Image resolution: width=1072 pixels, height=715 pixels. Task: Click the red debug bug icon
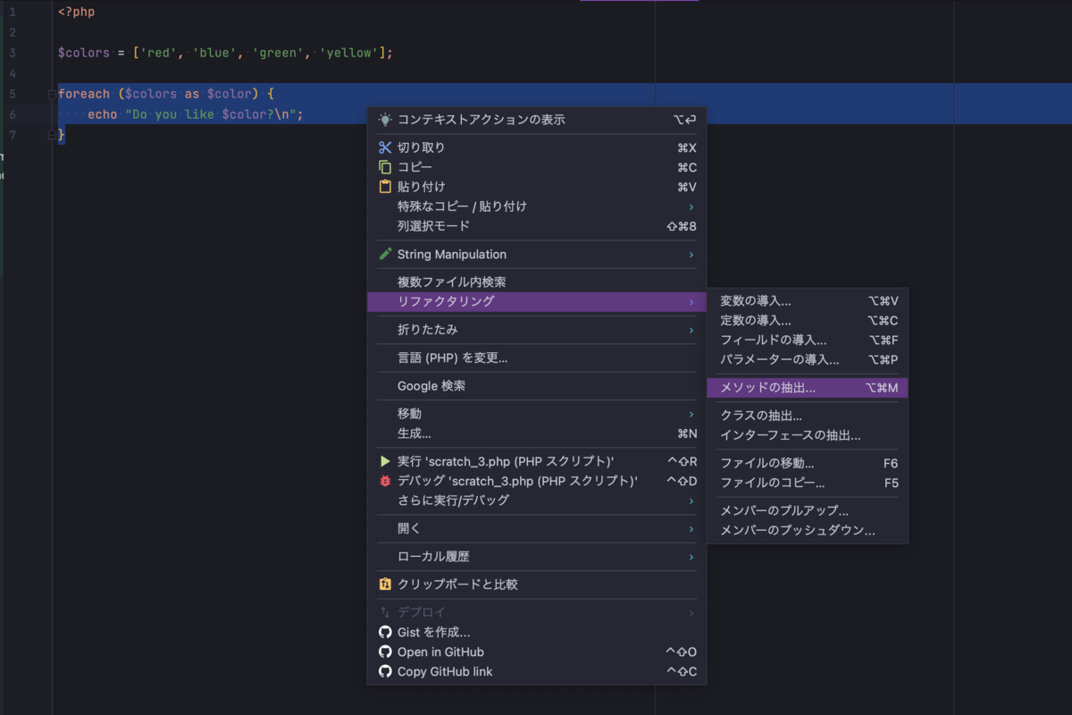click(385, 481)
